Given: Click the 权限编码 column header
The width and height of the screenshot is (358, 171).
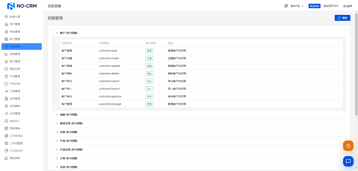Looking at the screenshot, I should (104, 43).
